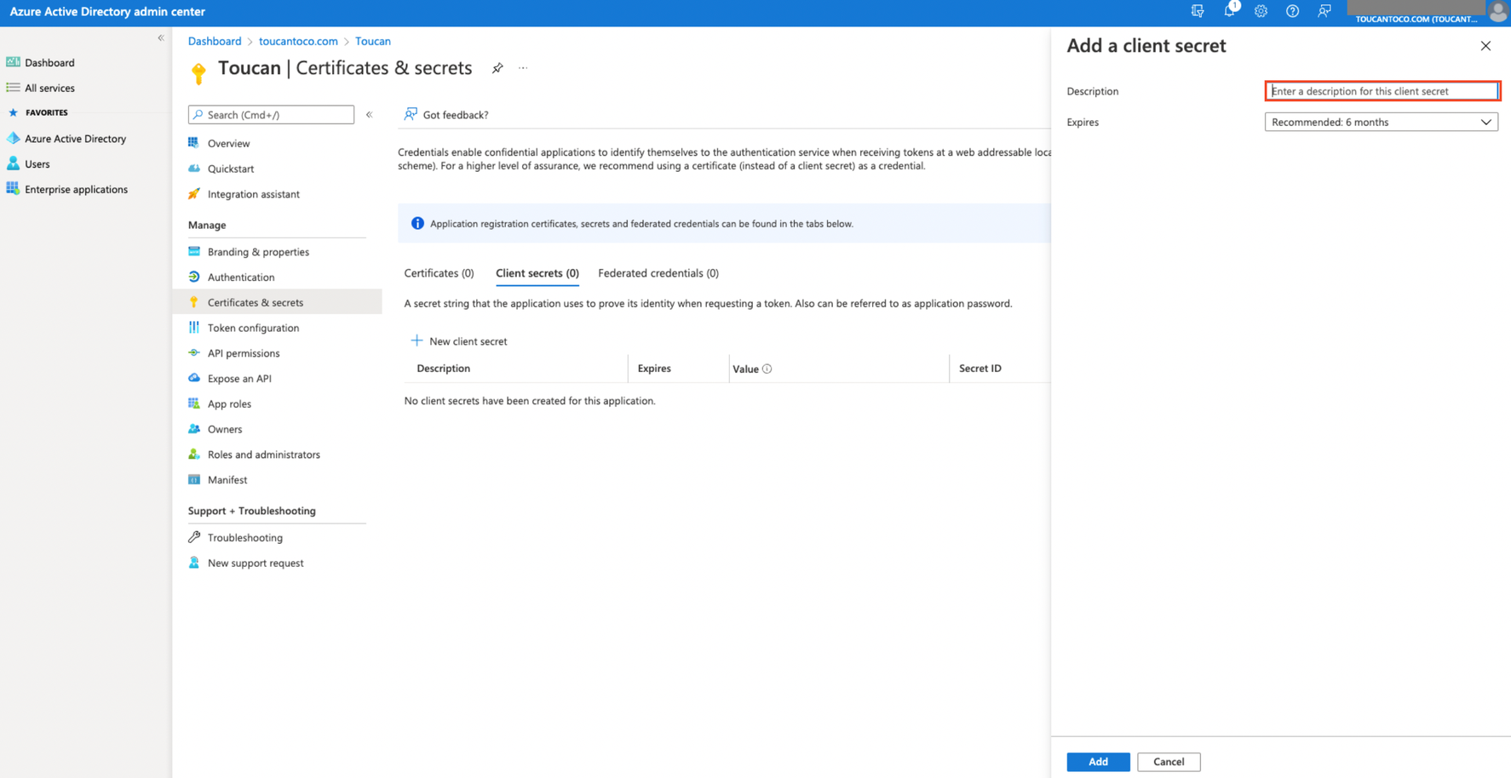Click the Description input field
The height and width of the screenshot is (778, 1511).
pos(1381,90)
